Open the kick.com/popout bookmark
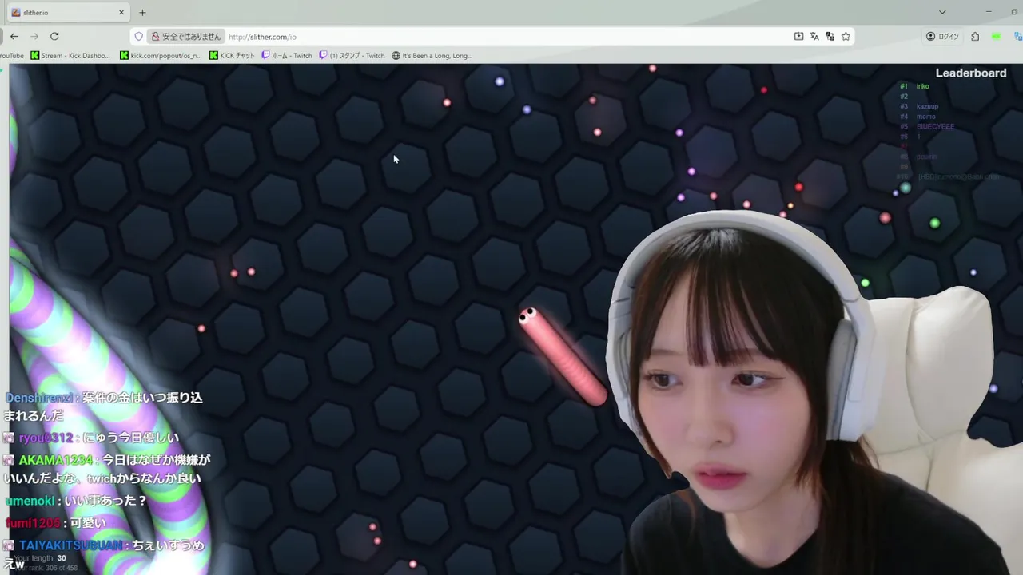 pyautogui.click(x=161, y=56)
